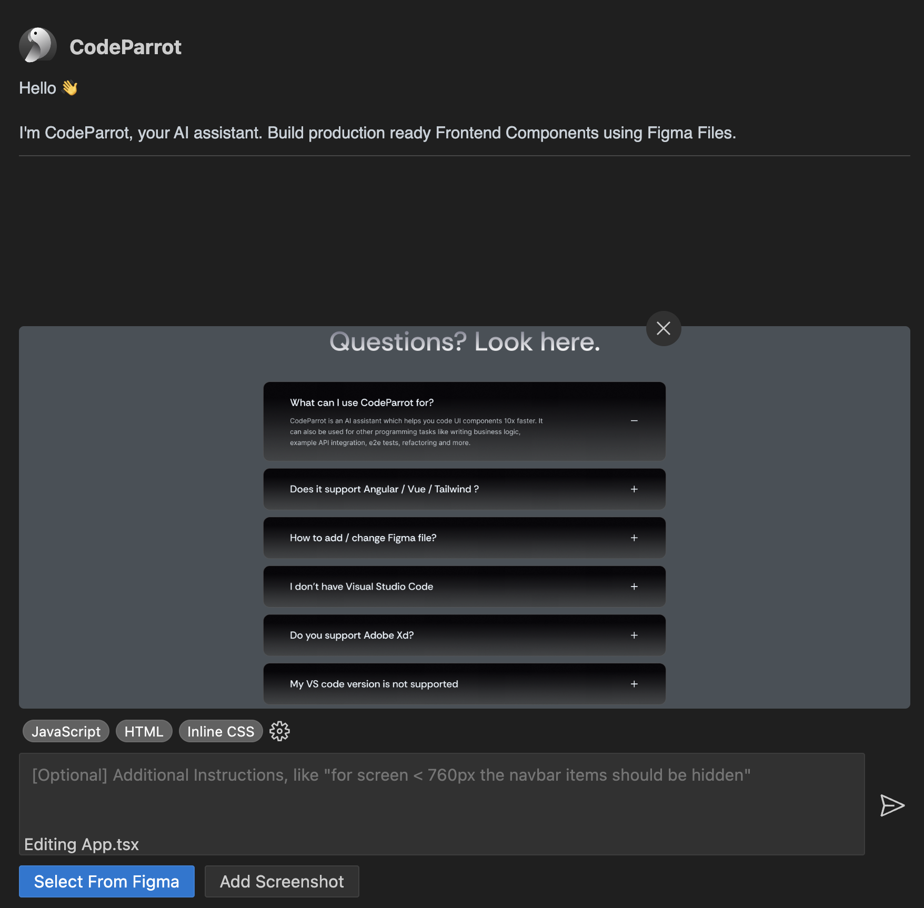Focus the Additional Instructions text box
This screenshot has height=908, width=924.
442,804
